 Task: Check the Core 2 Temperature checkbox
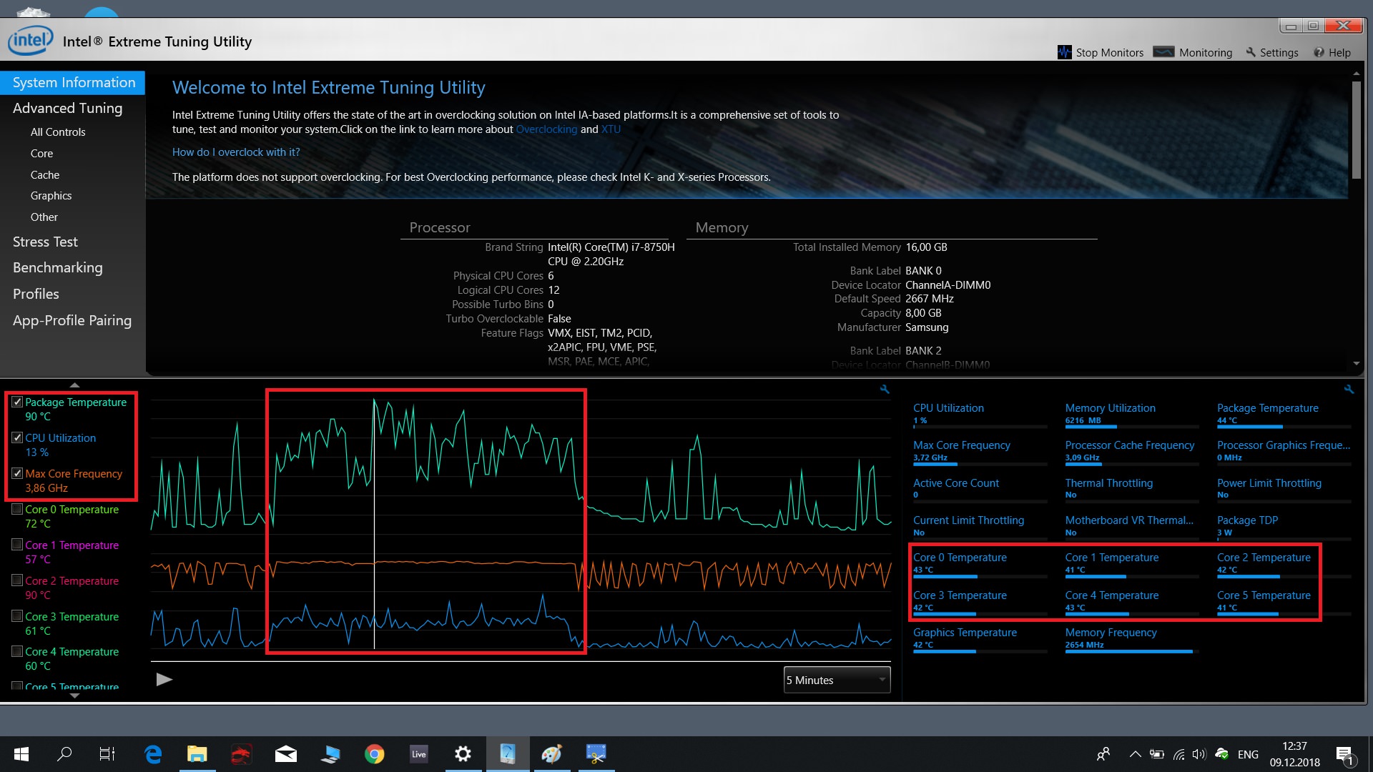coord(17,580)
